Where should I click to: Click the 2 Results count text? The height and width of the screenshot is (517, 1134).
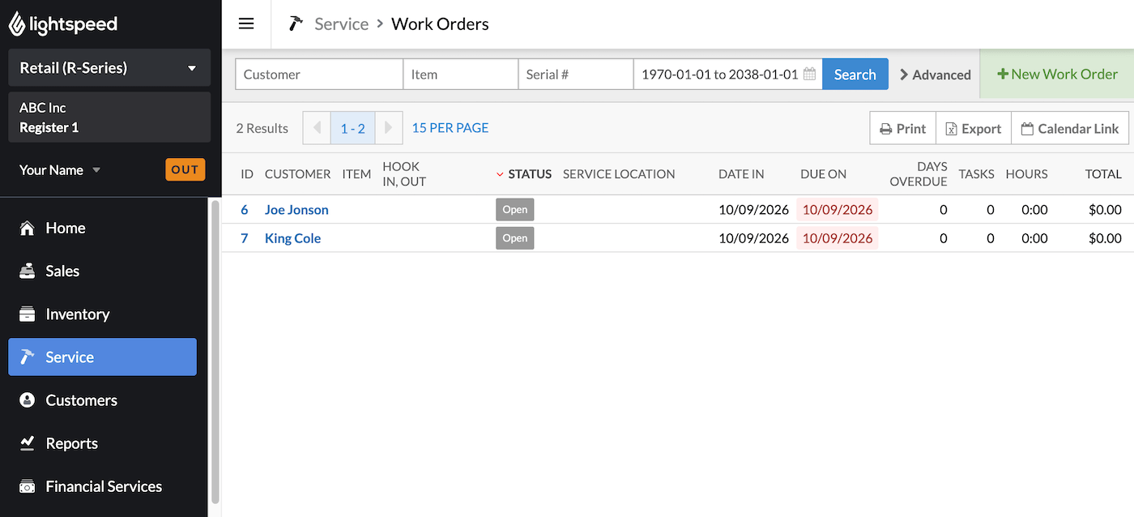coord(262,128)
